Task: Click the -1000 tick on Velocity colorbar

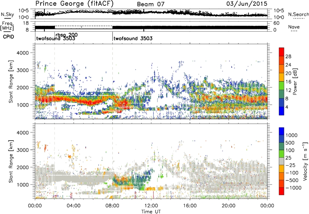Action: (294, 188)
